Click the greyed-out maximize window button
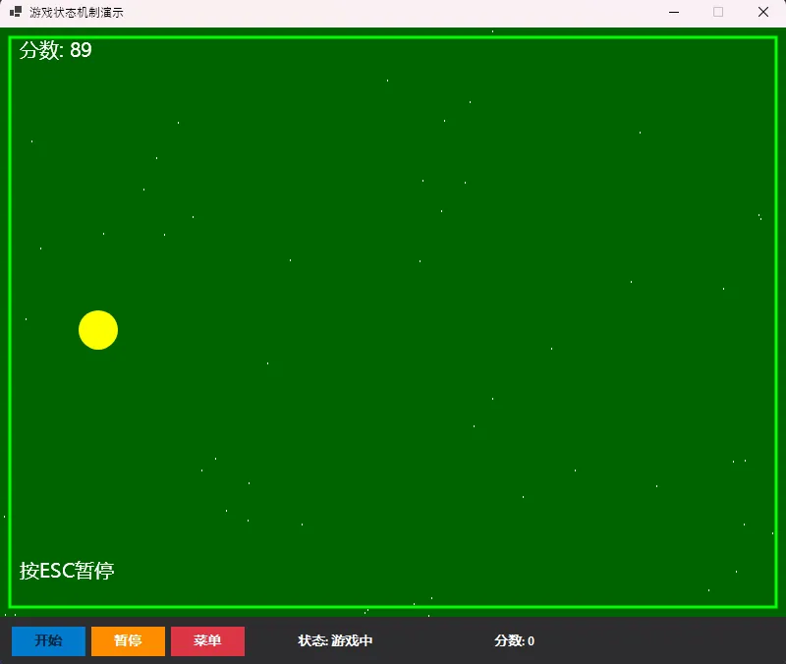786x664 pixels. [x=718, y=12]
